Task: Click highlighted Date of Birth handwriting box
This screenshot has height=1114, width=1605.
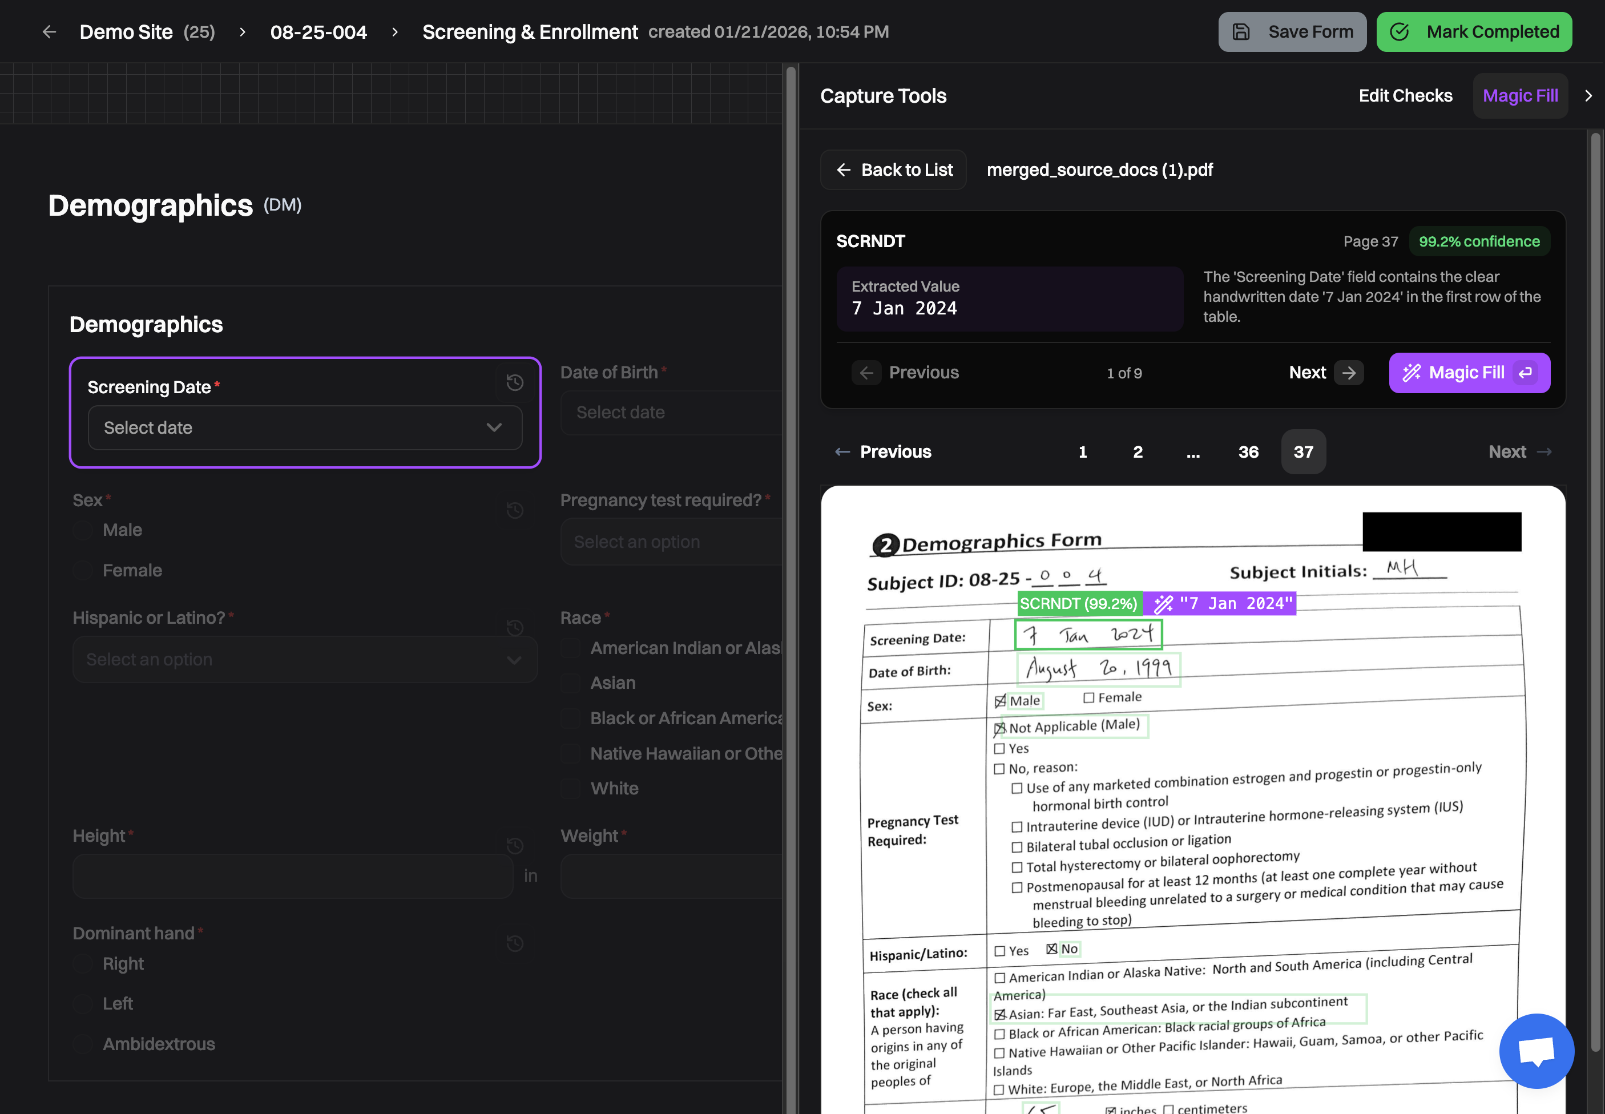Action: (1098, 669)
